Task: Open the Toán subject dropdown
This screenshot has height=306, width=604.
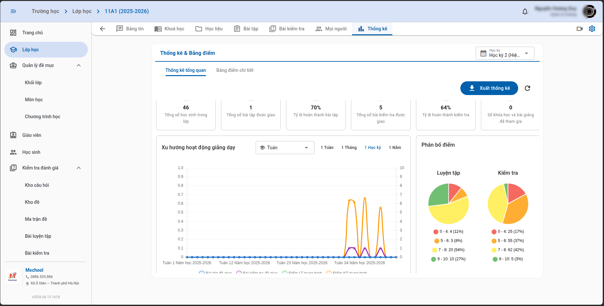Action: click(x=285, y=148)
